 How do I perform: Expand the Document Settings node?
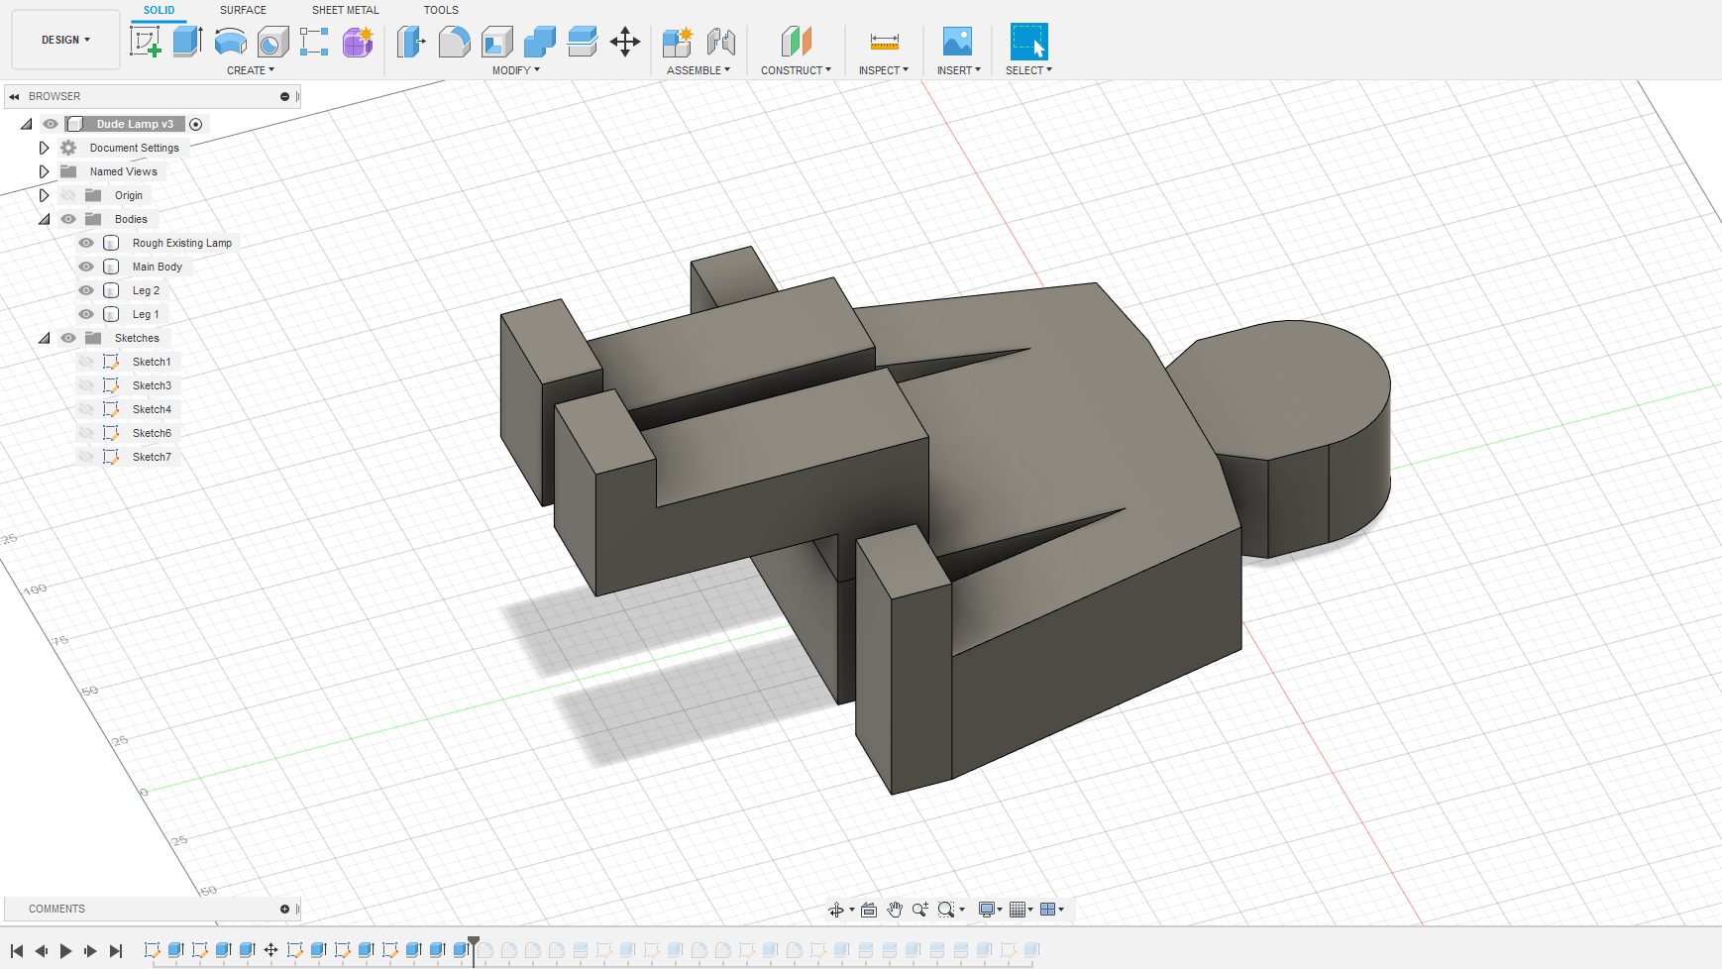coord(44,148)
